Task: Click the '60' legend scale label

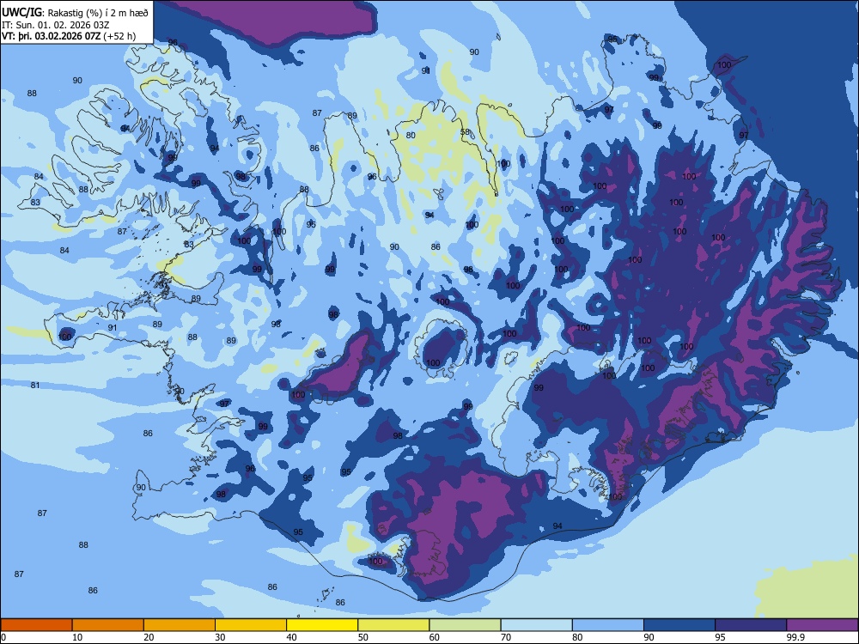Action: (435, 637)
